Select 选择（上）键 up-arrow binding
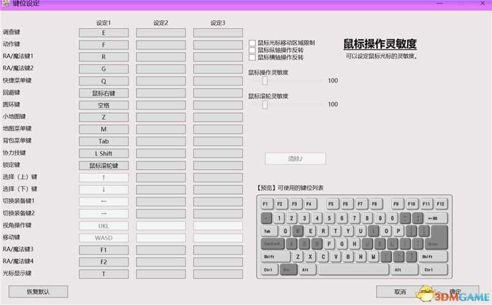 pos(103,177)
